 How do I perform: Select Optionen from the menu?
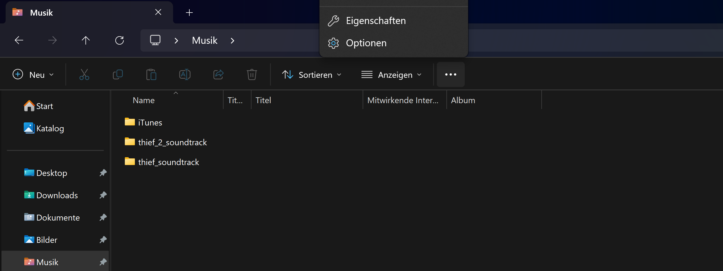(366, 43)
